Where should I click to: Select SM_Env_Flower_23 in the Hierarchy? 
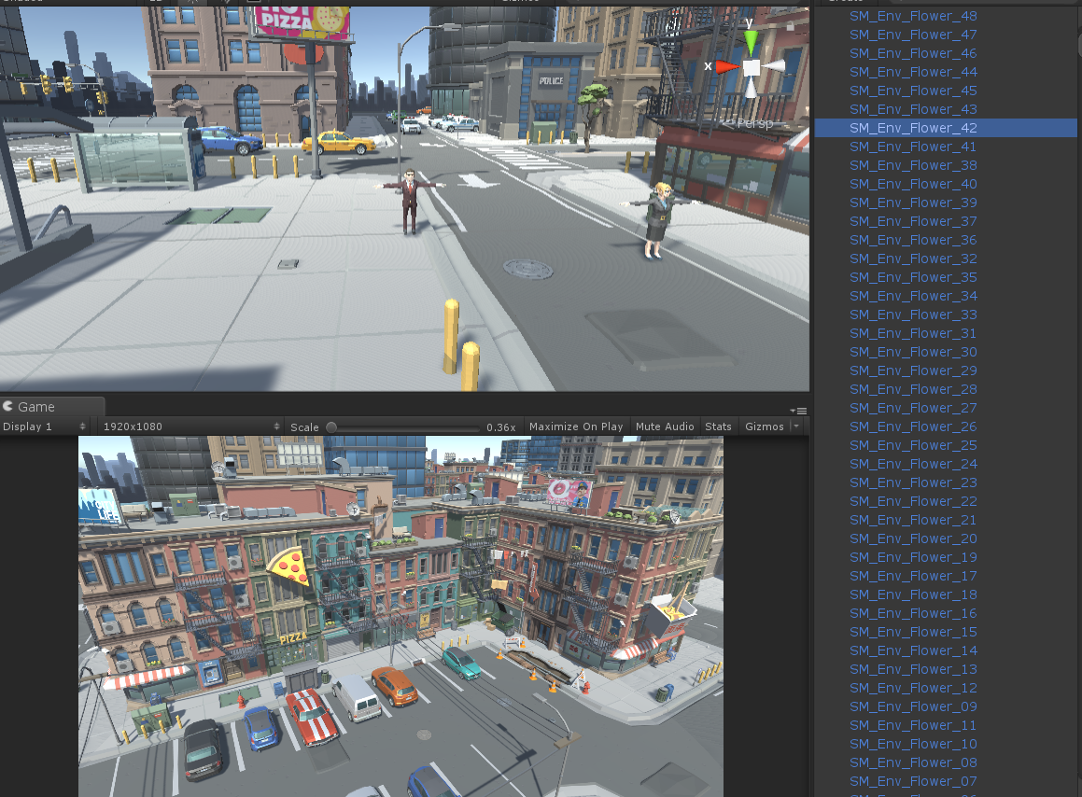coord(946,482)
